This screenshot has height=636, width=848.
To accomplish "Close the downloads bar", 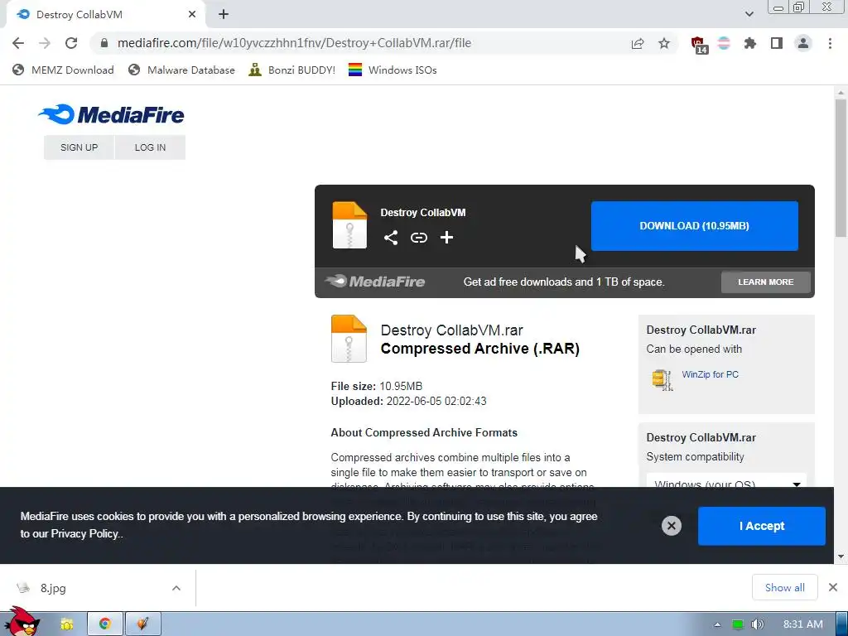I will pos(833,587).
